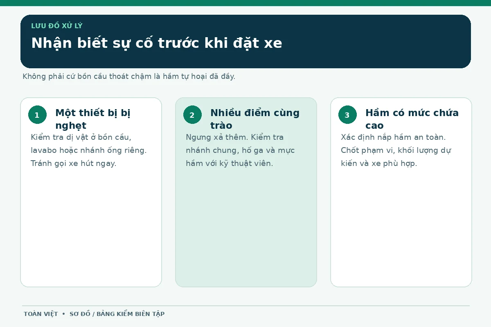Click the heading 'Một thiết bị bị nghẹt'
Image resolution: width=491 pixels, height=327 pixels.
(x=93, y=119)
